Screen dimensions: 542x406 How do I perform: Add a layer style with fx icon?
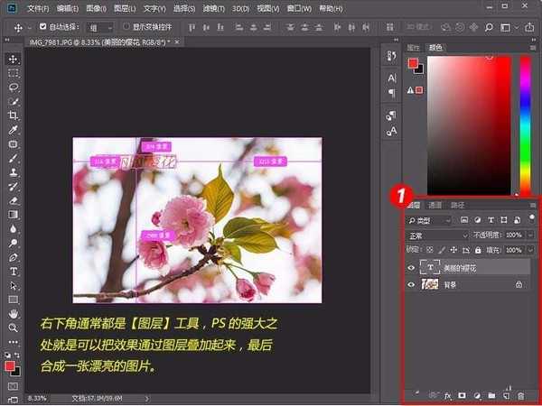[x=446, y=395]
